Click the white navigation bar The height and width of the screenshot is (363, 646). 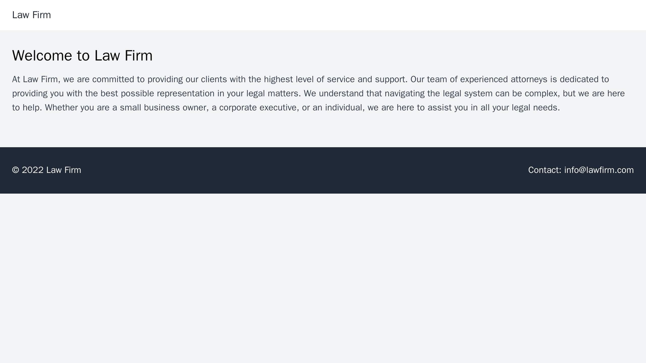click(323, 15)
